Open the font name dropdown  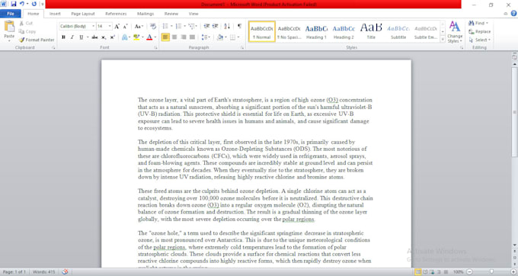[x=93, y=26]
